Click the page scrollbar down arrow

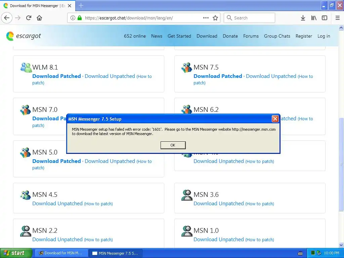click(341, 245)
